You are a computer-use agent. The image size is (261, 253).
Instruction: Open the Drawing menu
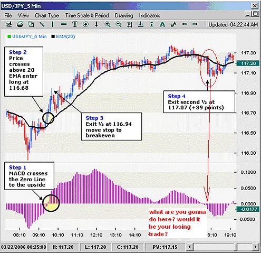coord(124,15)
